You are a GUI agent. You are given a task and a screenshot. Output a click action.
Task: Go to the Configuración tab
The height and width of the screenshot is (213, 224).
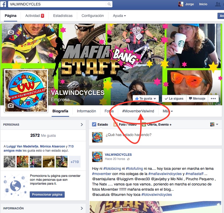pos(93,16)
